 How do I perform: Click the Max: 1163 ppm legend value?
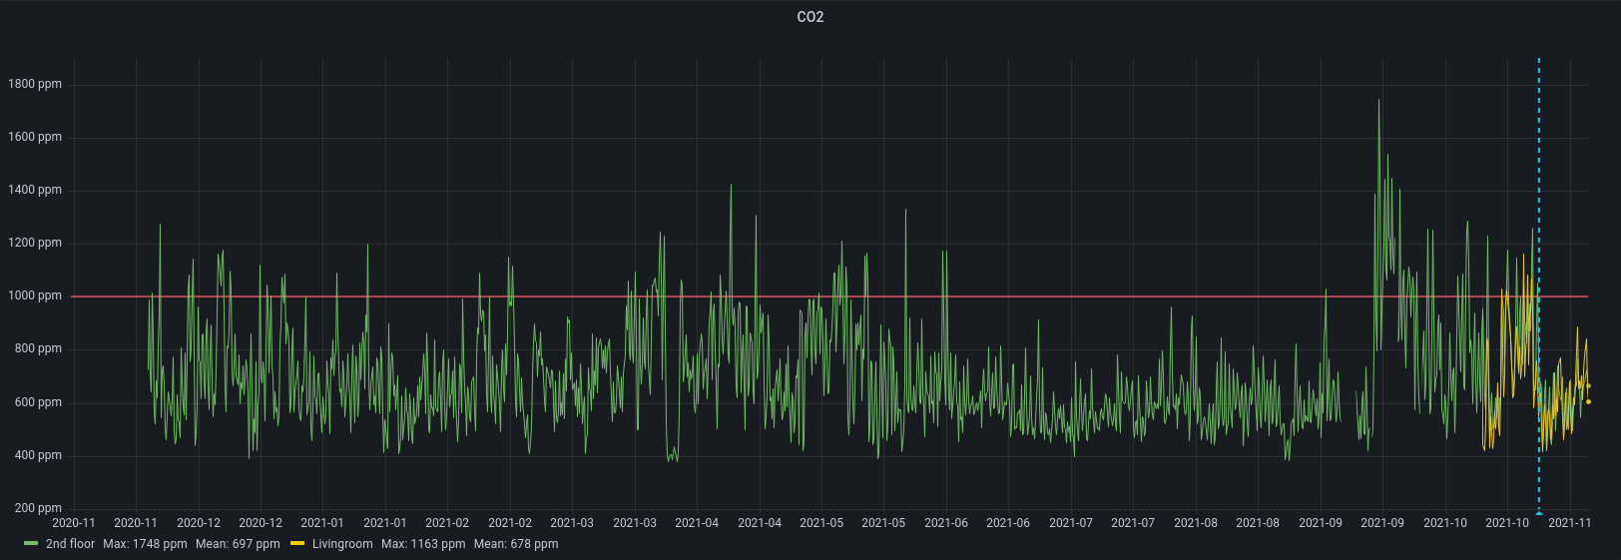[x=423, y=544]
